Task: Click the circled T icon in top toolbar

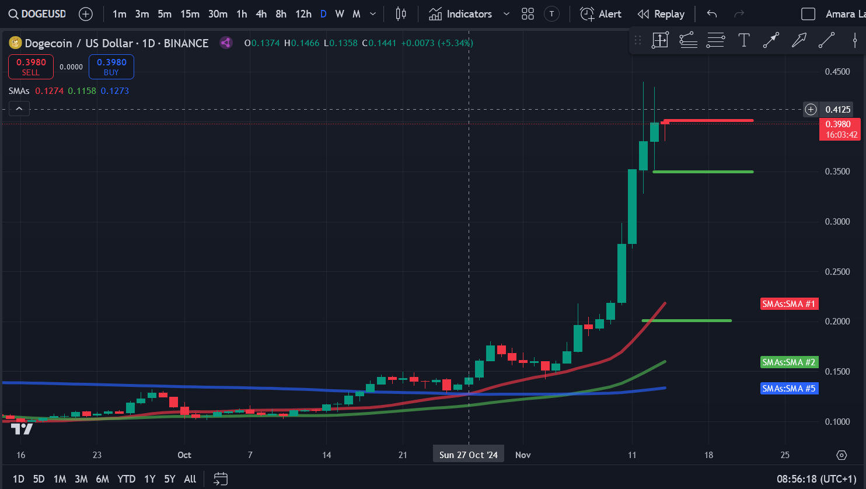Action: coord(551,14)
